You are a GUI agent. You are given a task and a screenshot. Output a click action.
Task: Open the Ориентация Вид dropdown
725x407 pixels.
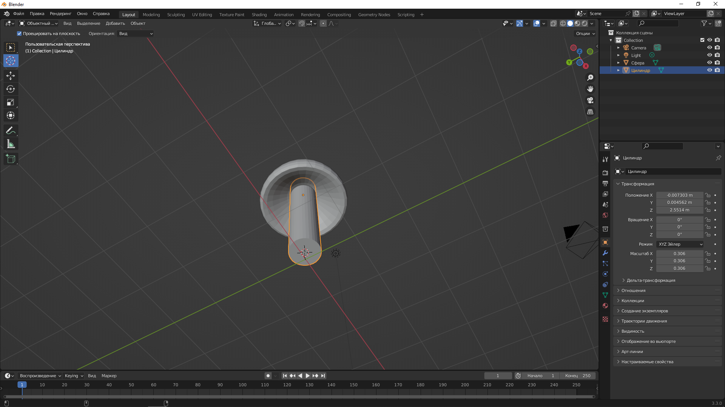pos(136,34)
